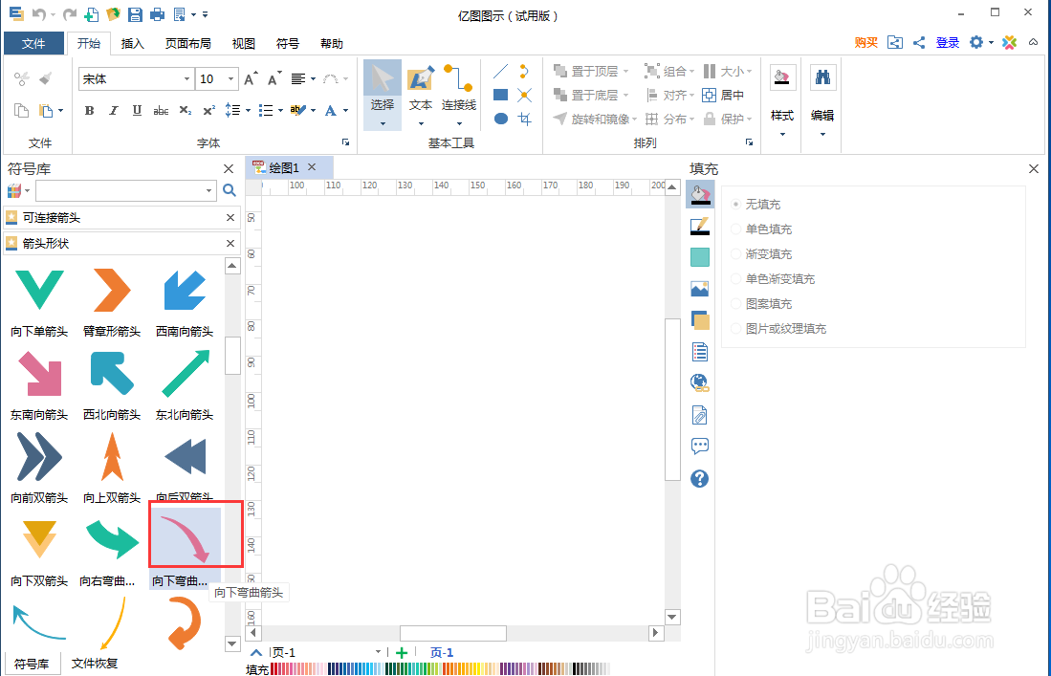Open the 视图 ribbon tab
The height and width of the screenshot is (676, 1051).
point(242,43)
